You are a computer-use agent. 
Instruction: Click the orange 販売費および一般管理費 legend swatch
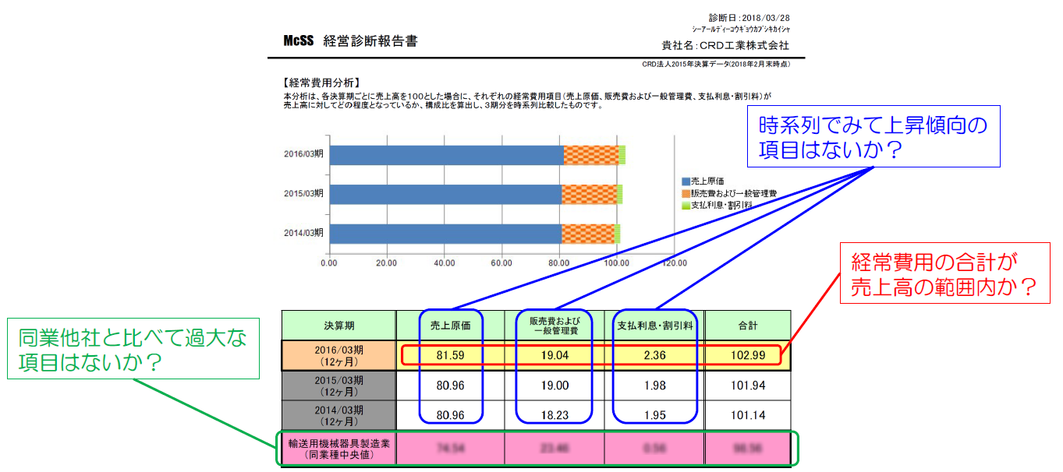tap(686, 192)
